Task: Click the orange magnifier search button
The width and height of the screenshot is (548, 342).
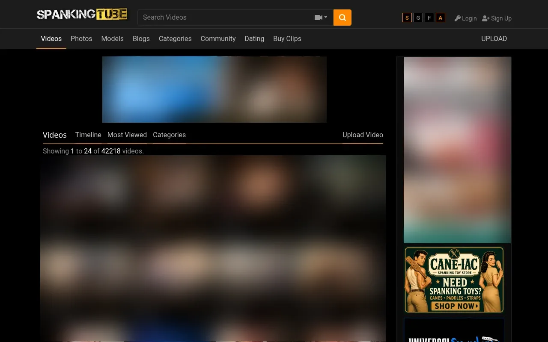Action: click(342, 18)
